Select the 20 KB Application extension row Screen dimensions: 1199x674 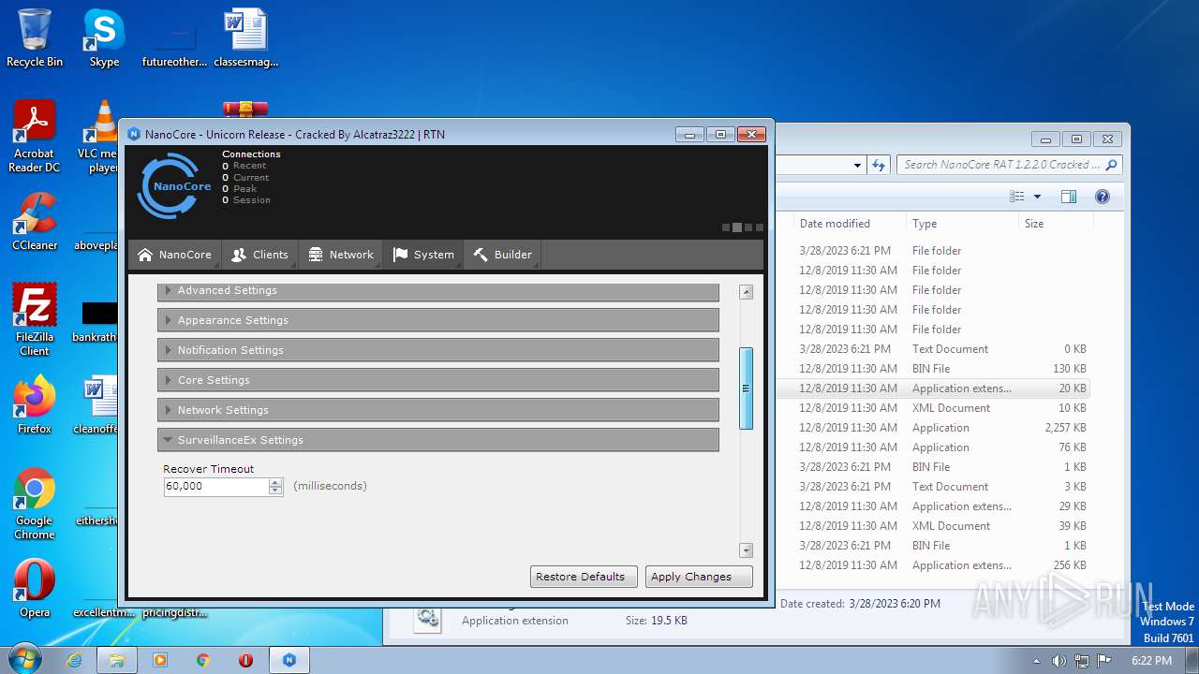click(x=933, y=388)
